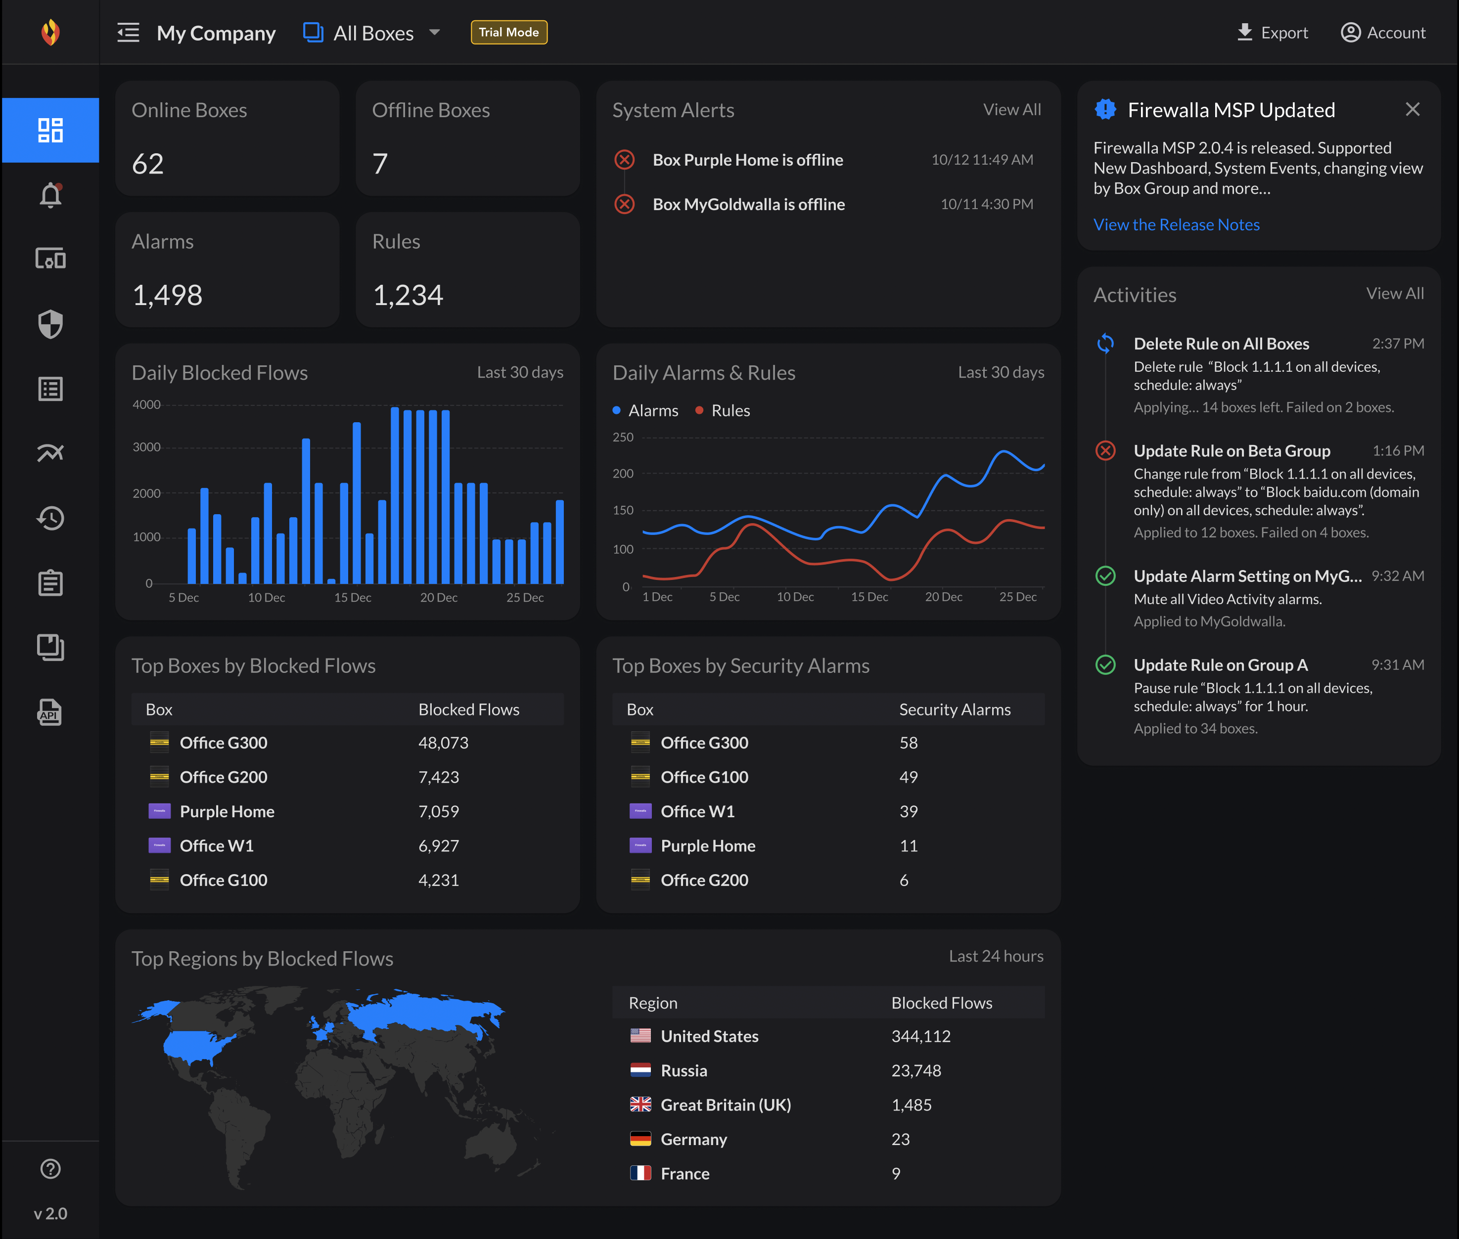Click the Trial Mode badge
1459x1239 pixels.
point(508,32)
